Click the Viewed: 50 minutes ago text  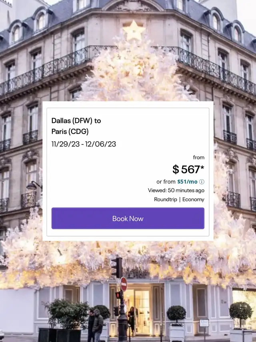[176, 190]
